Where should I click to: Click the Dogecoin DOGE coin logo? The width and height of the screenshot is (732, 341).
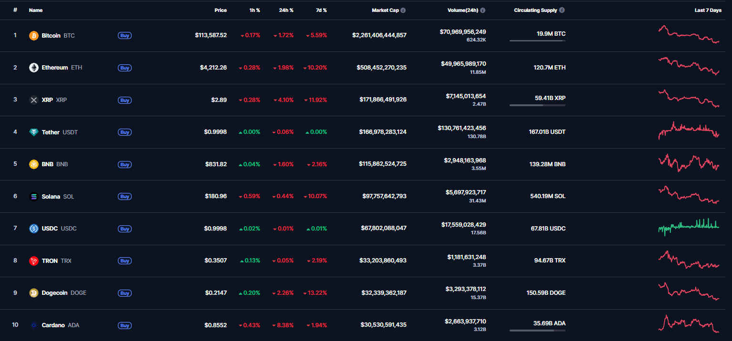tap(33, 293)
